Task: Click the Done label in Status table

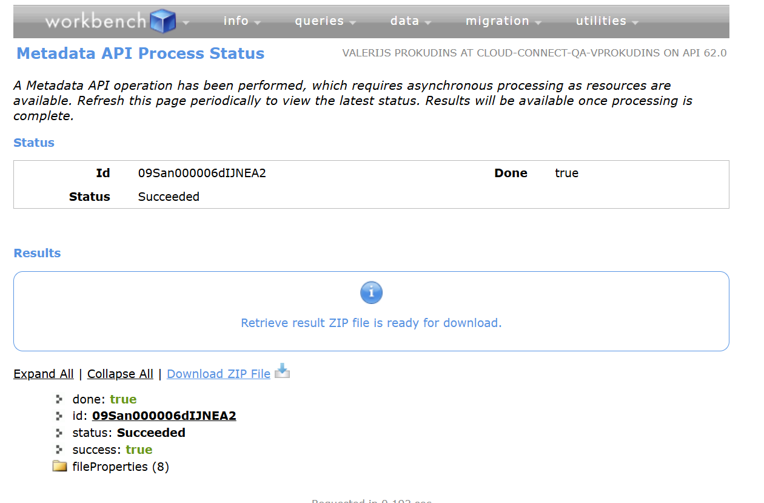Action: (511, 173)
